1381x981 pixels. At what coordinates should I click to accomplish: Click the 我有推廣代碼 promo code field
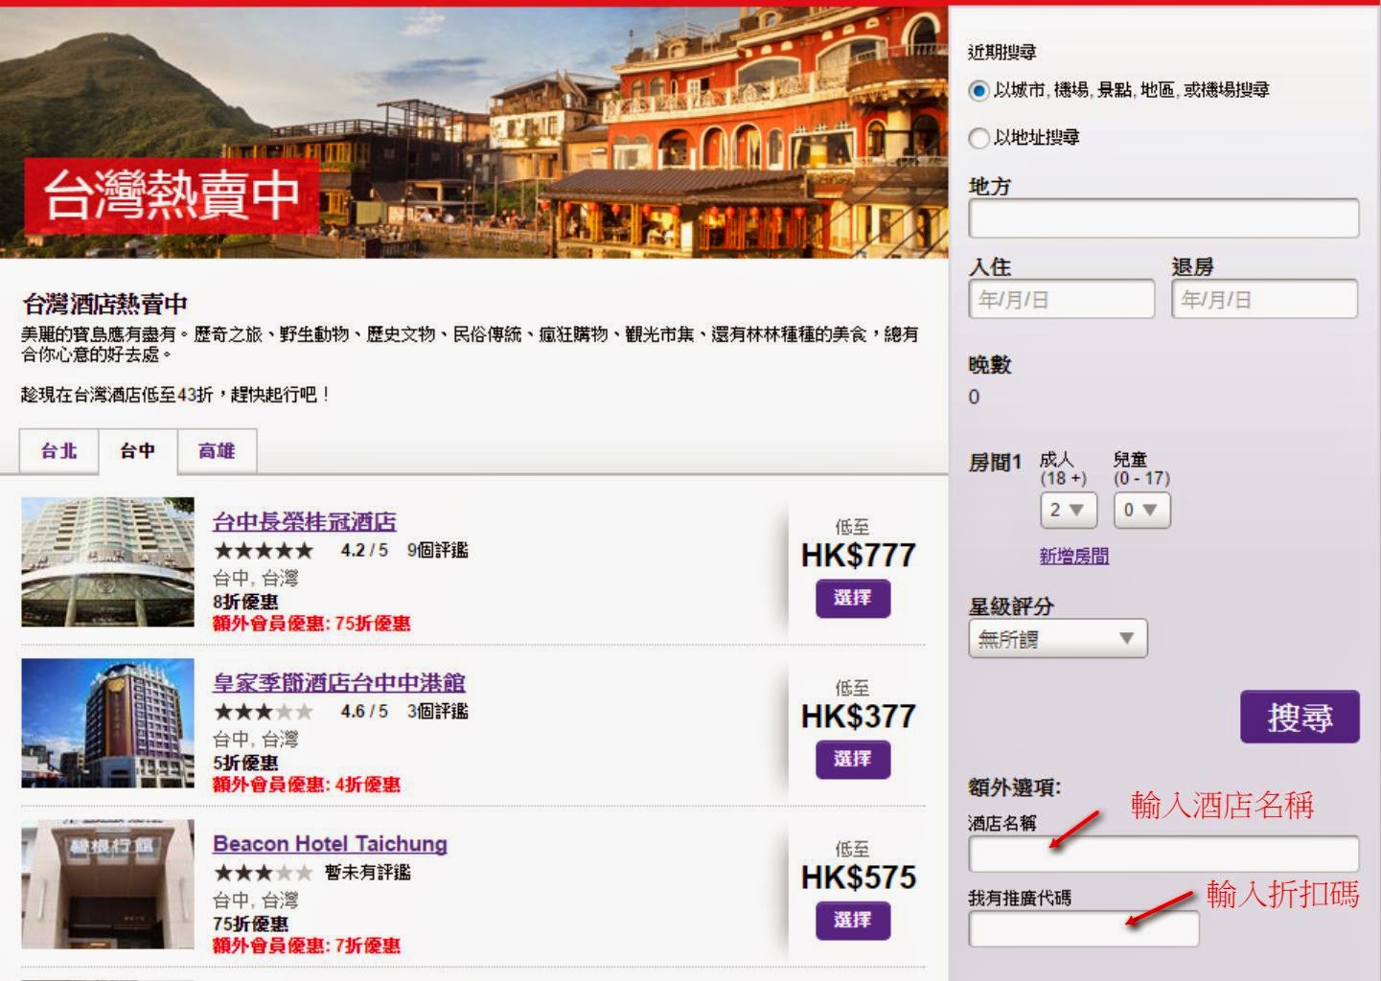(x=1083, y=928)
